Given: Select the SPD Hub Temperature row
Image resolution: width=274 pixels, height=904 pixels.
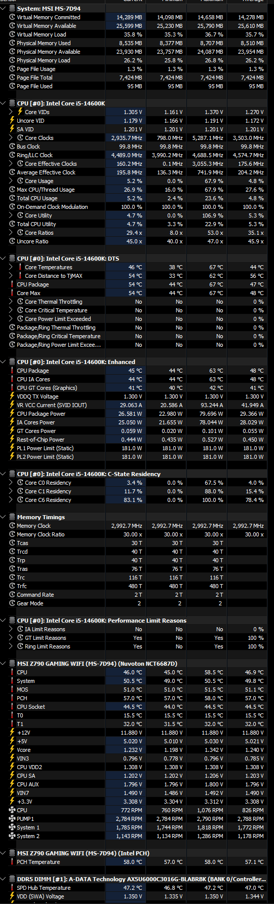Looking at the screenshot, I should 137,888.
